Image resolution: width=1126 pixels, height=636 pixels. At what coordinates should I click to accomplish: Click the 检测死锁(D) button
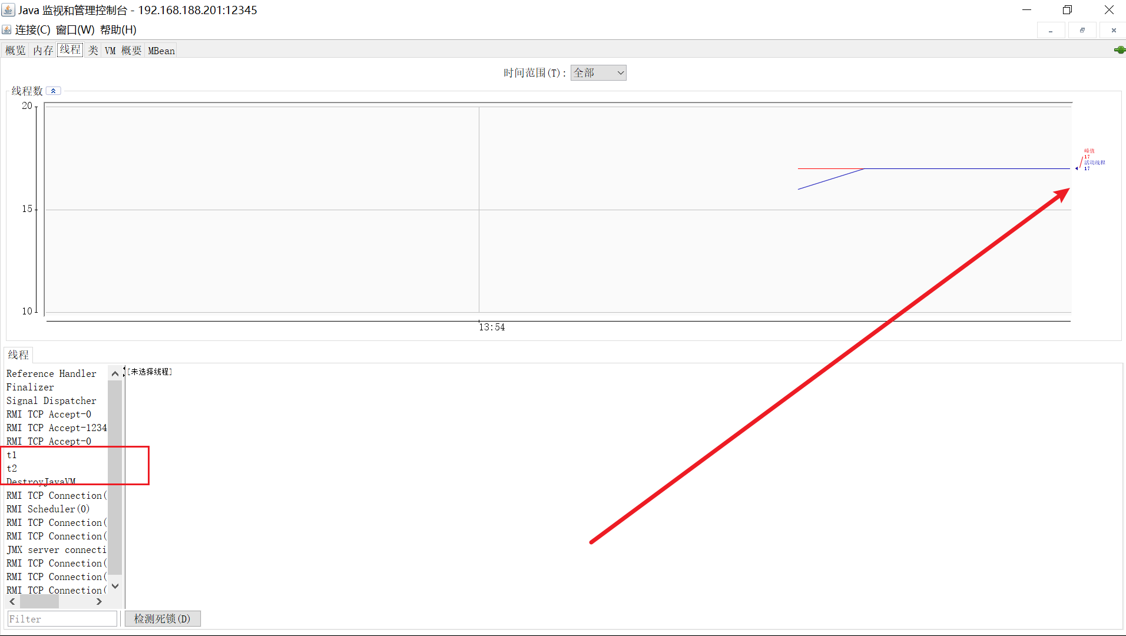click(x=162, y=619)
